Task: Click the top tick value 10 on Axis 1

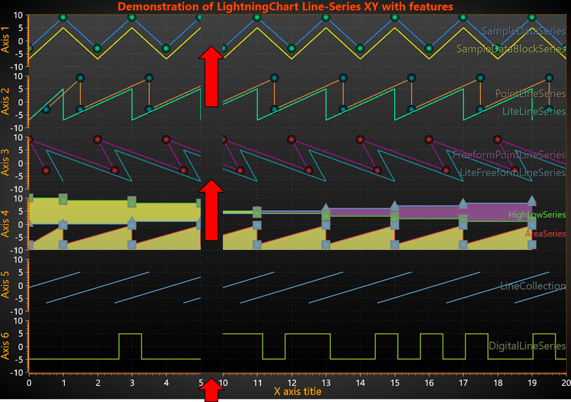Action: 18,15
